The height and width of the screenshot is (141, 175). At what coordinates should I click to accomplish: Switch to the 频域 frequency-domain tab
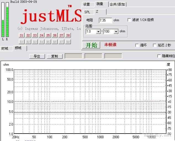click(20, 48)
